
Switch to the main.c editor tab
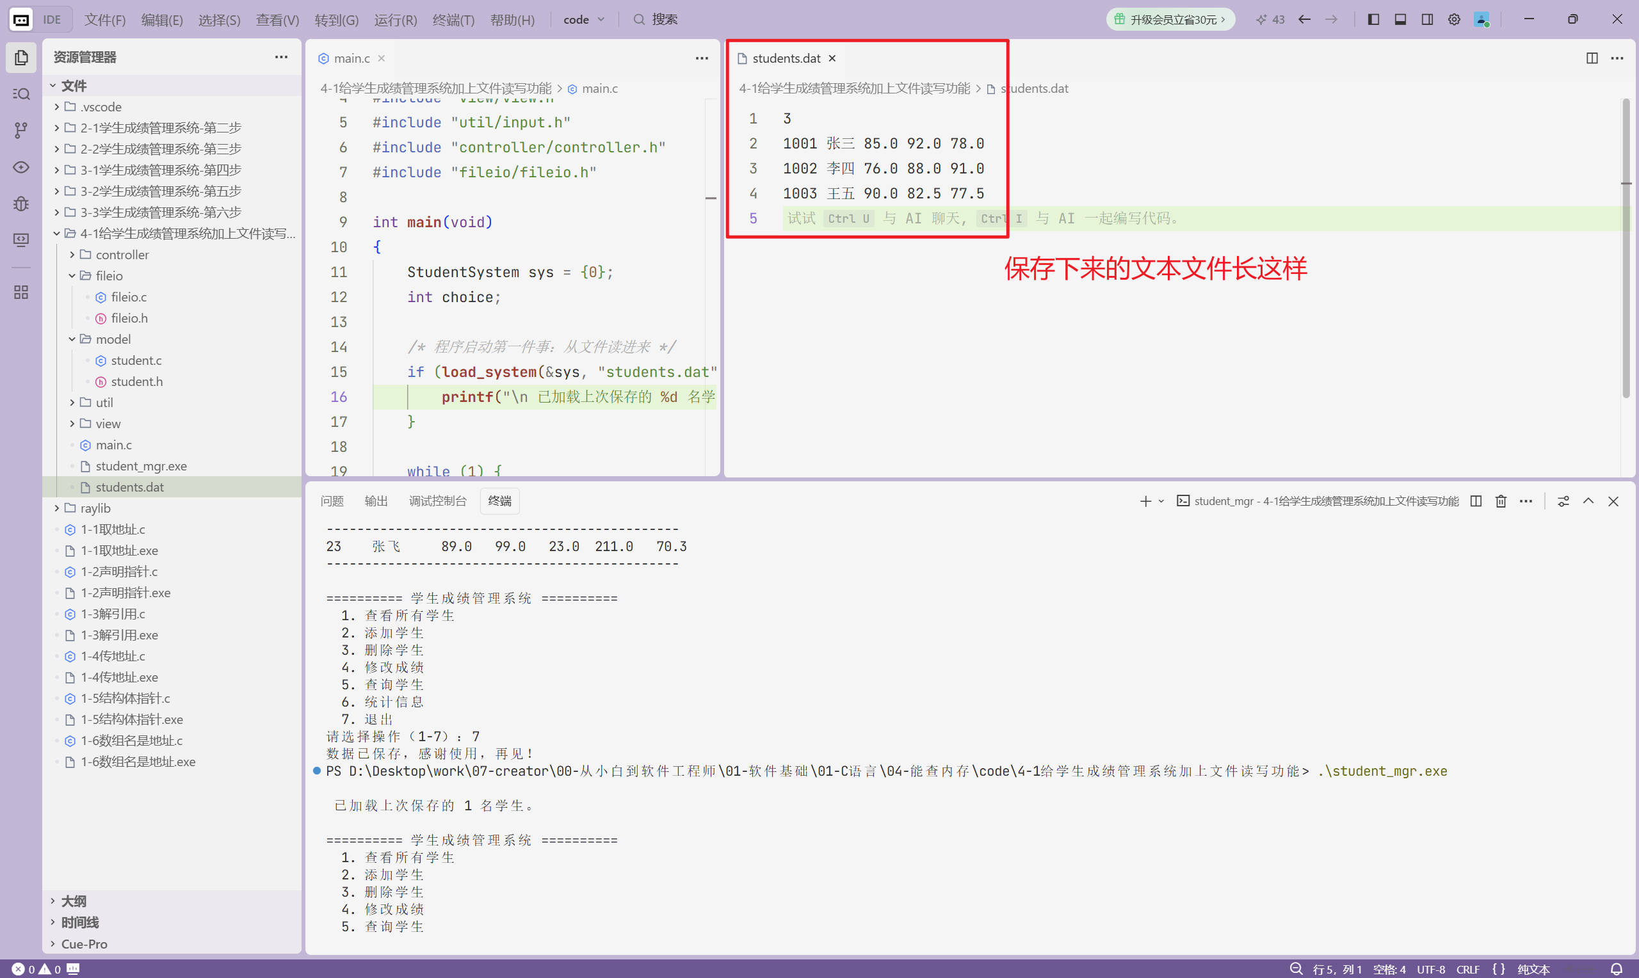351,58
